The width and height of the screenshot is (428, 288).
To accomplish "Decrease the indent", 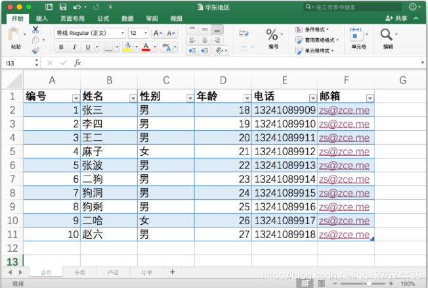I will point(192,51).
